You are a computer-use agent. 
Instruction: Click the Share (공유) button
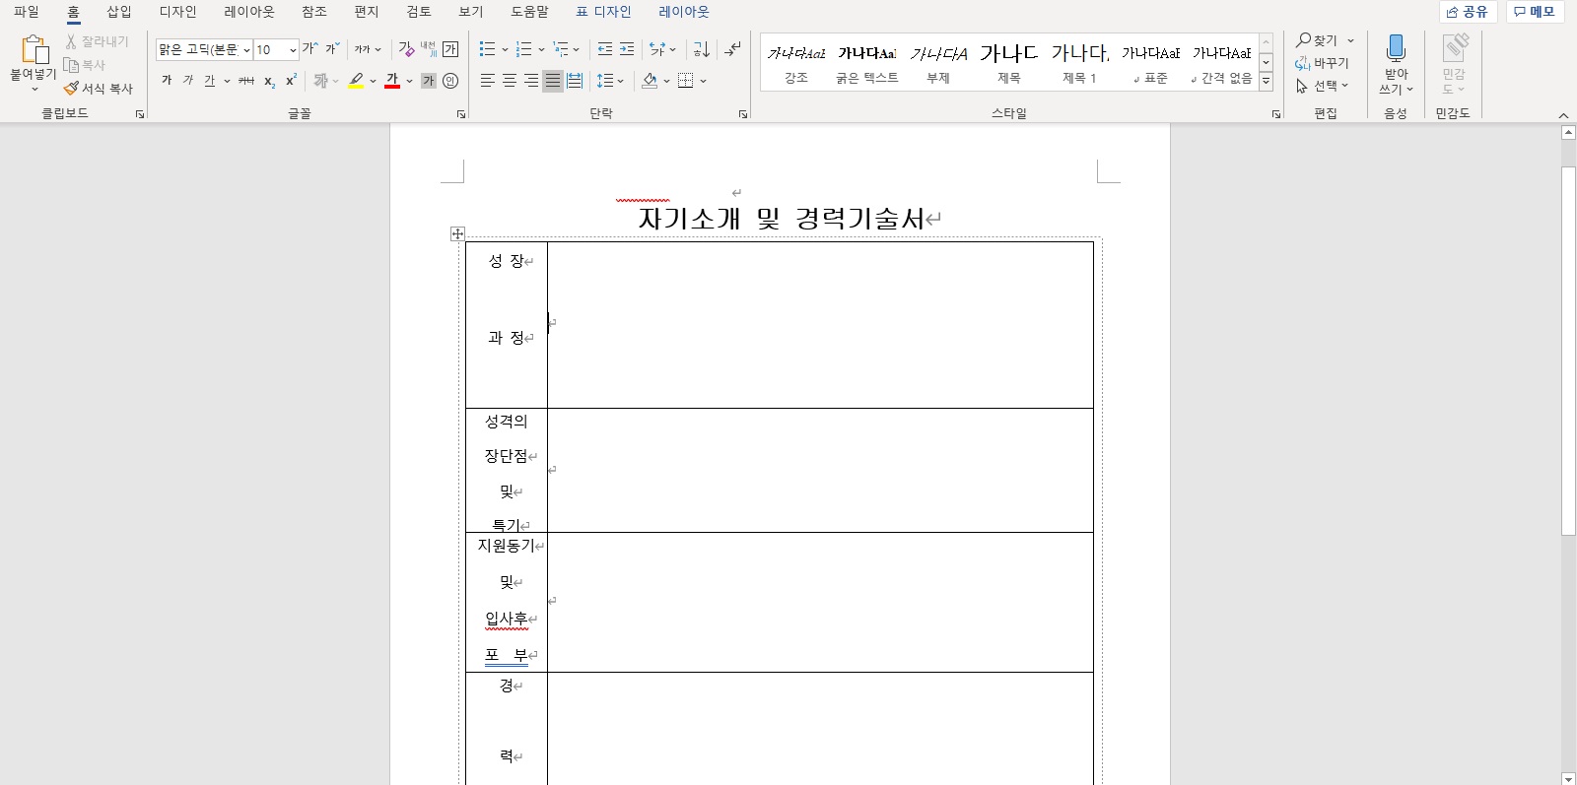pos(1468,12)
